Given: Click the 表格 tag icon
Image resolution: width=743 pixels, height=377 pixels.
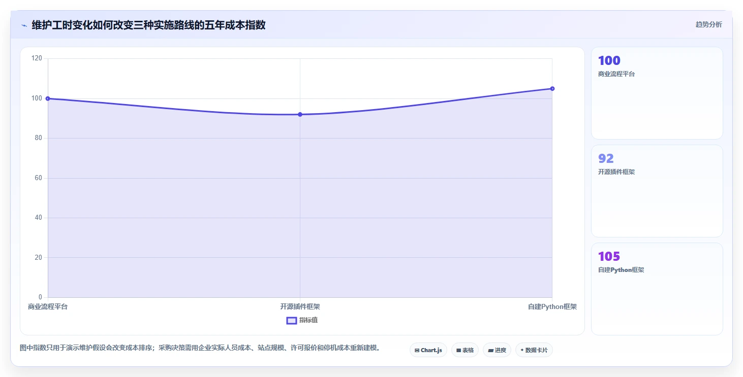Looking at the screenshot, I should coord(458,350).
